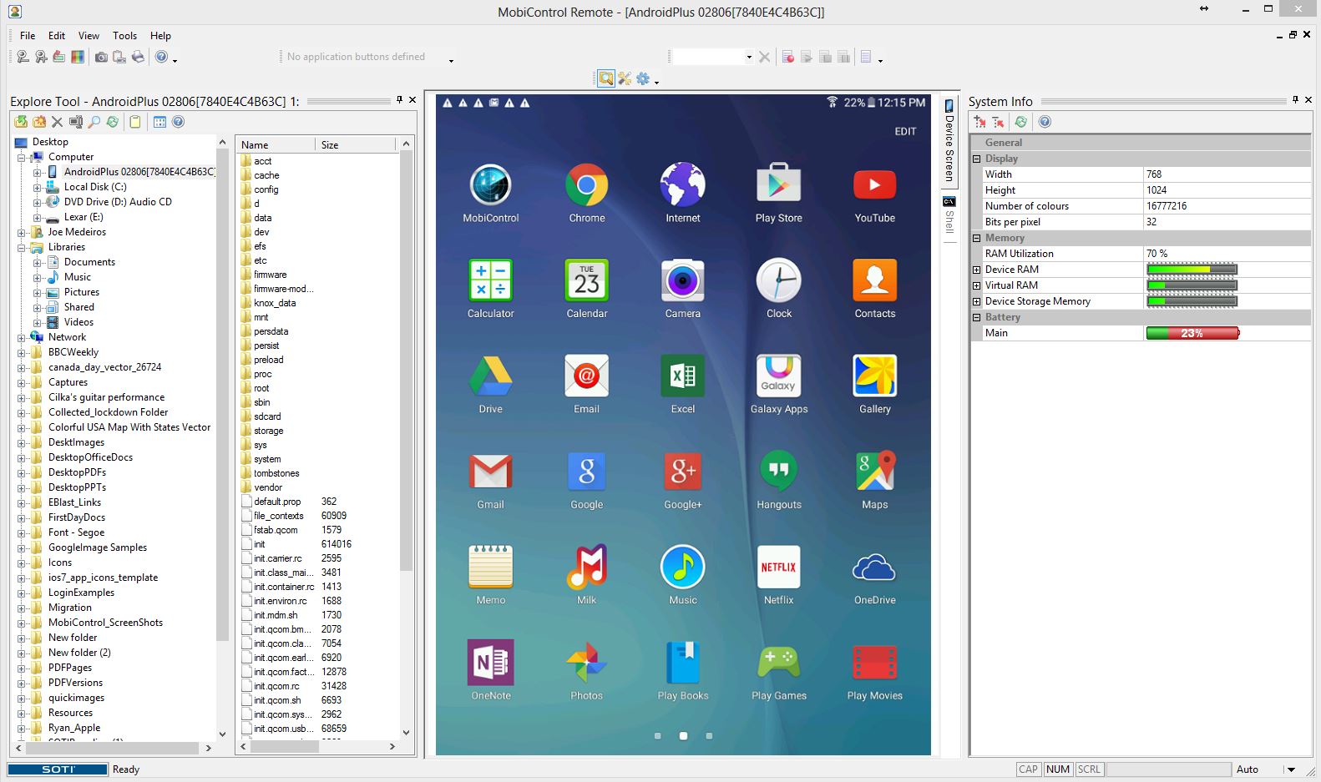
Task: Tap the Camera app on device
Action: tap(683, 289)
